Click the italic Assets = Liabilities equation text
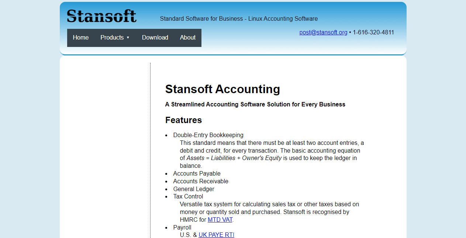 pyautogui.click(x=234, y=158)
